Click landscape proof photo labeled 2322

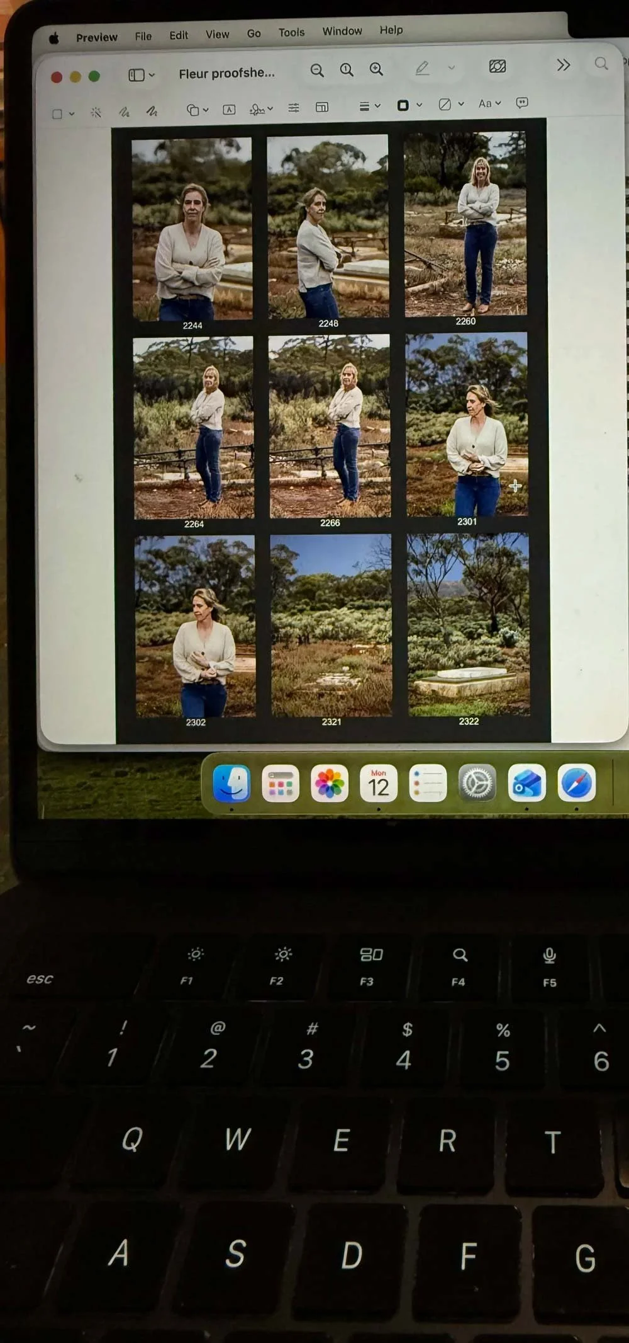[469, 624]
